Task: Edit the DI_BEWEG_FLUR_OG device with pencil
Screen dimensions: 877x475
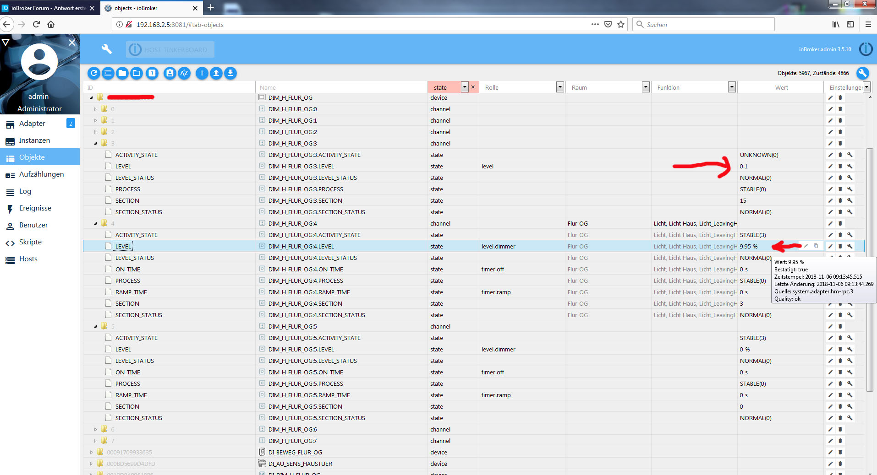Action: click(x=830, y=453)
